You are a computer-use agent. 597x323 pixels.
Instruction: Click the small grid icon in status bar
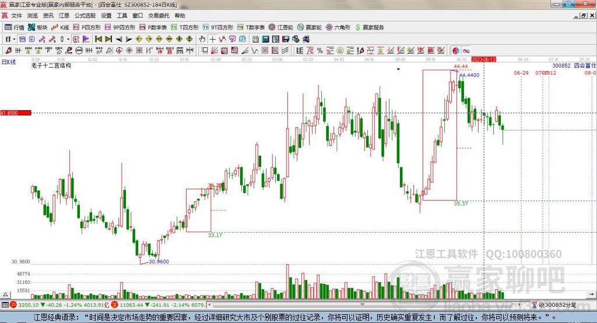(5, 305)
